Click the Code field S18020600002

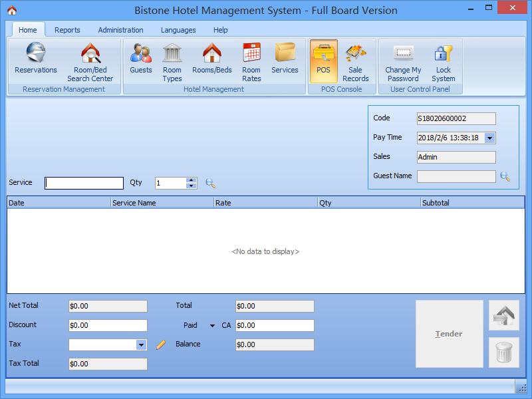coord(456,118)
